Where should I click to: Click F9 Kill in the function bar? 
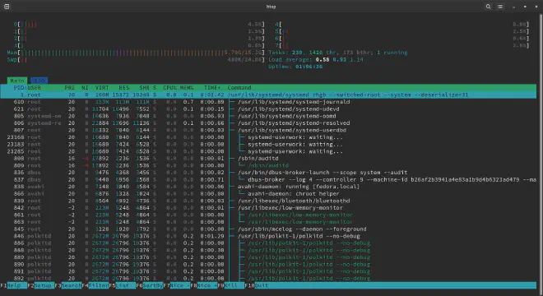point(230,285)
